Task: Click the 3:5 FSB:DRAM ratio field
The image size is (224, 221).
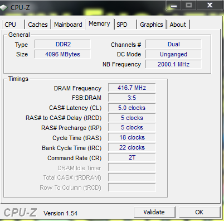Action: [x=132, y=98]
